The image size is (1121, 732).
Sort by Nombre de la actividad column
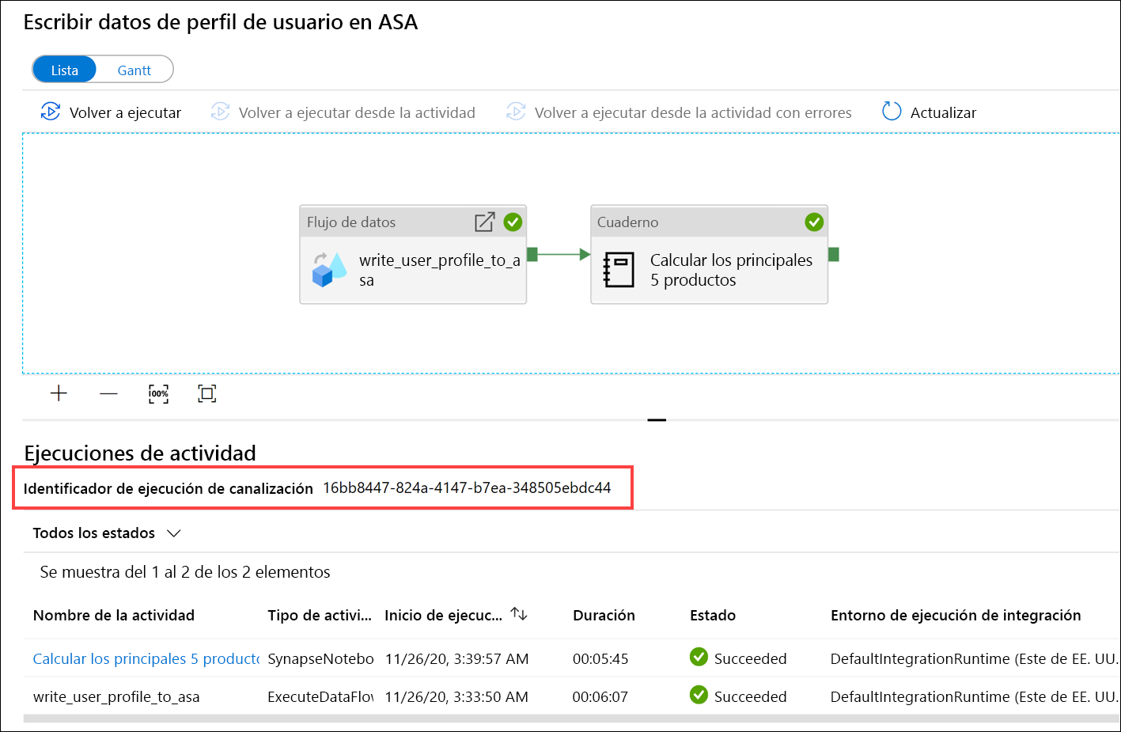coord(114,615)
